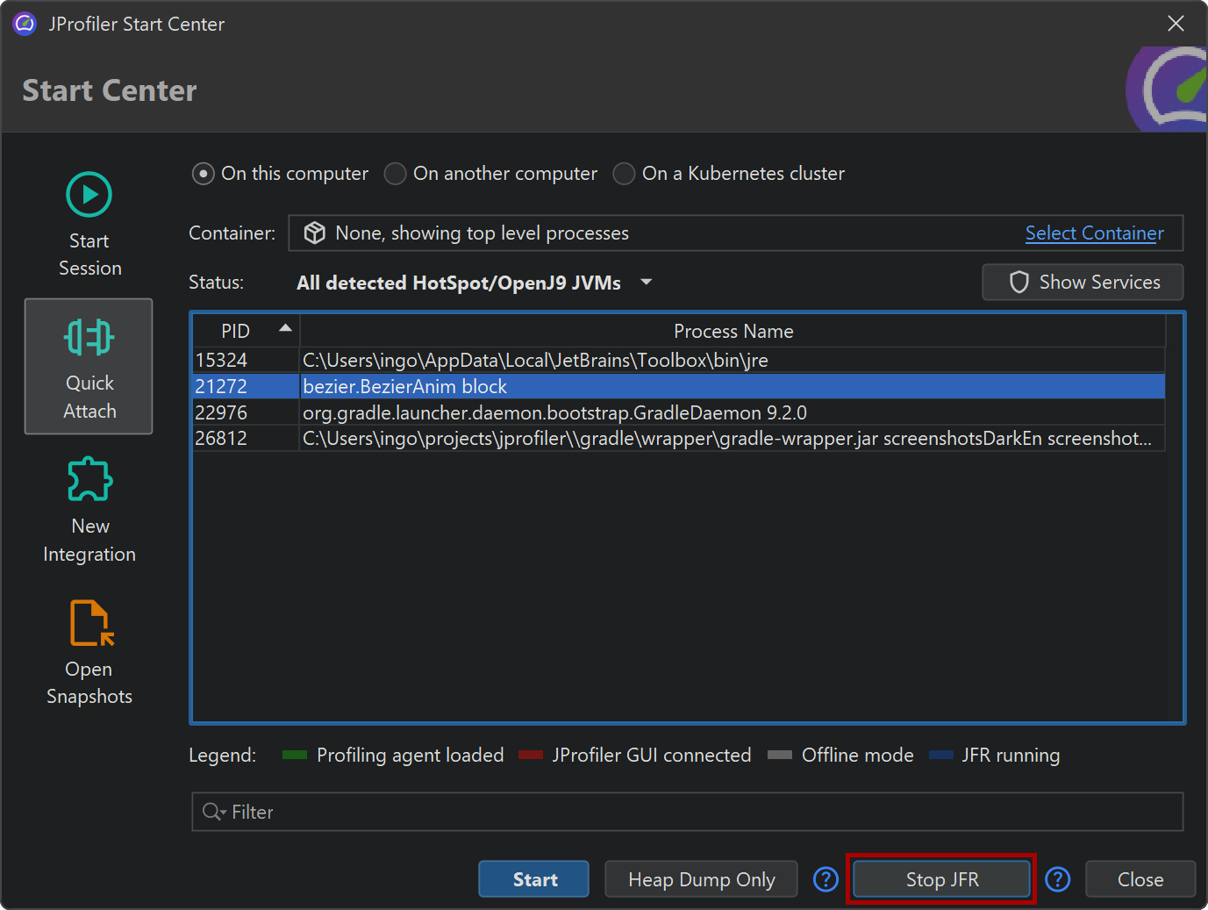Select 'On this computer' radio button

(203, 174)
